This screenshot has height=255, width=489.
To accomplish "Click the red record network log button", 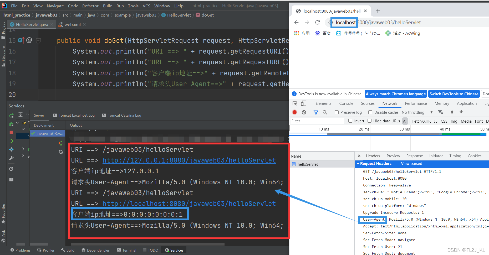I will pos(295,112).
